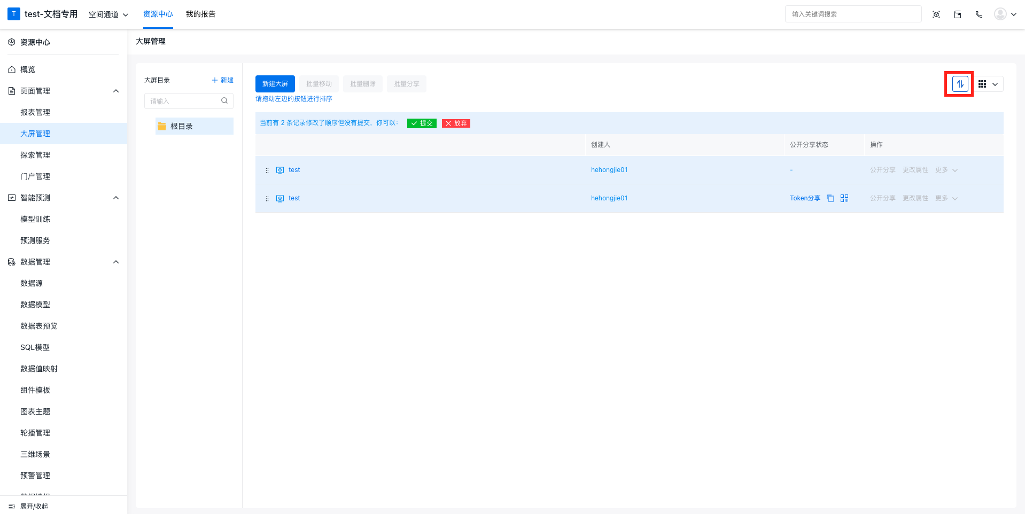The image size is (1025, 514).
Task: Click screen icon in second test row
Action: click(x=280, y=199)
